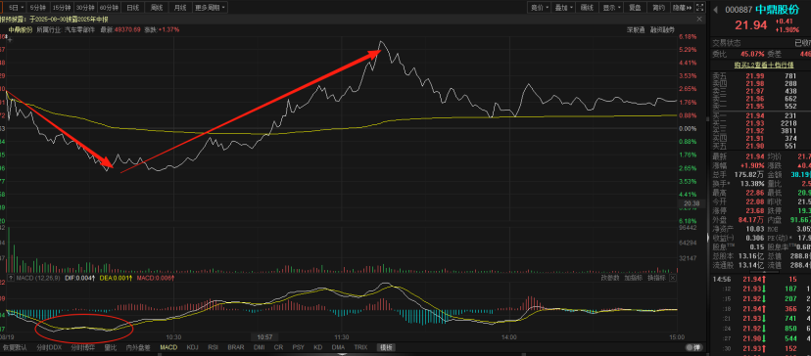Switch to the 周线 weekly chart

[x=156, y=7]
